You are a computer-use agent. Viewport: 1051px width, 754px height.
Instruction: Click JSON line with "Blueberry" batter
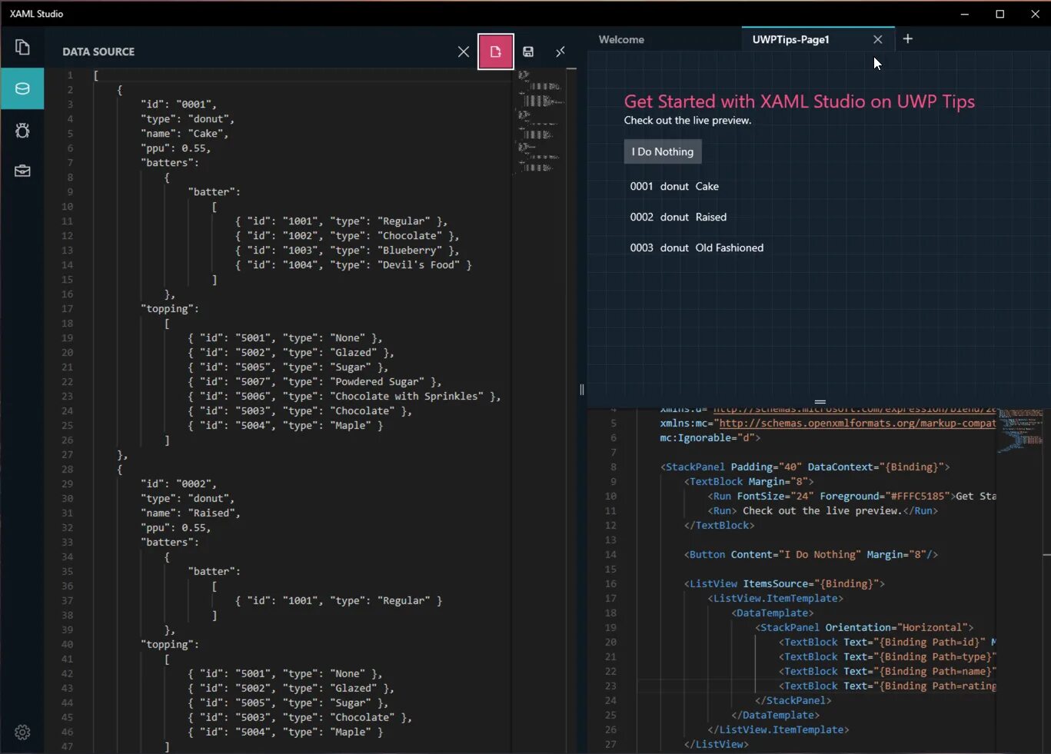(x=348, y=251)
